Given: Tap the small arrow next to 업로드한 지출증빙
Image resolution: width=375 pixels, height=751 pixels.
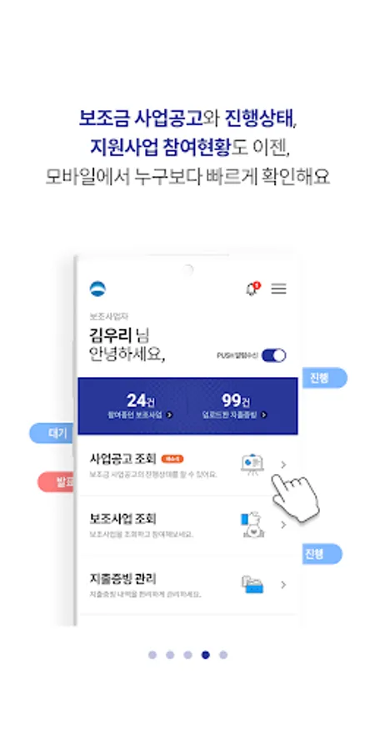Looking at the screenshot, I should point(264,416).
